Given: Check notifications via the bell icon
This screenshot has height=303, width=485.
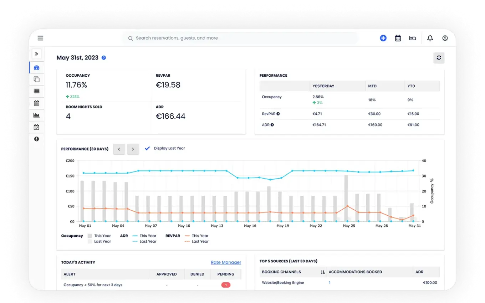Looking at the screenshot, I should click(x=430, y=38).
